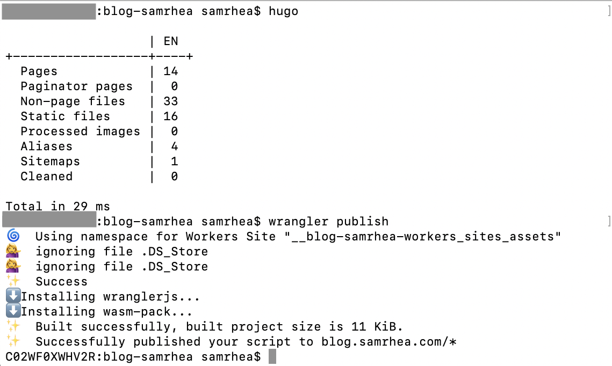Viewport: 612px width, 366px height.
Task: Click the Pages count value 14
Action: click(x=170, y=71)
